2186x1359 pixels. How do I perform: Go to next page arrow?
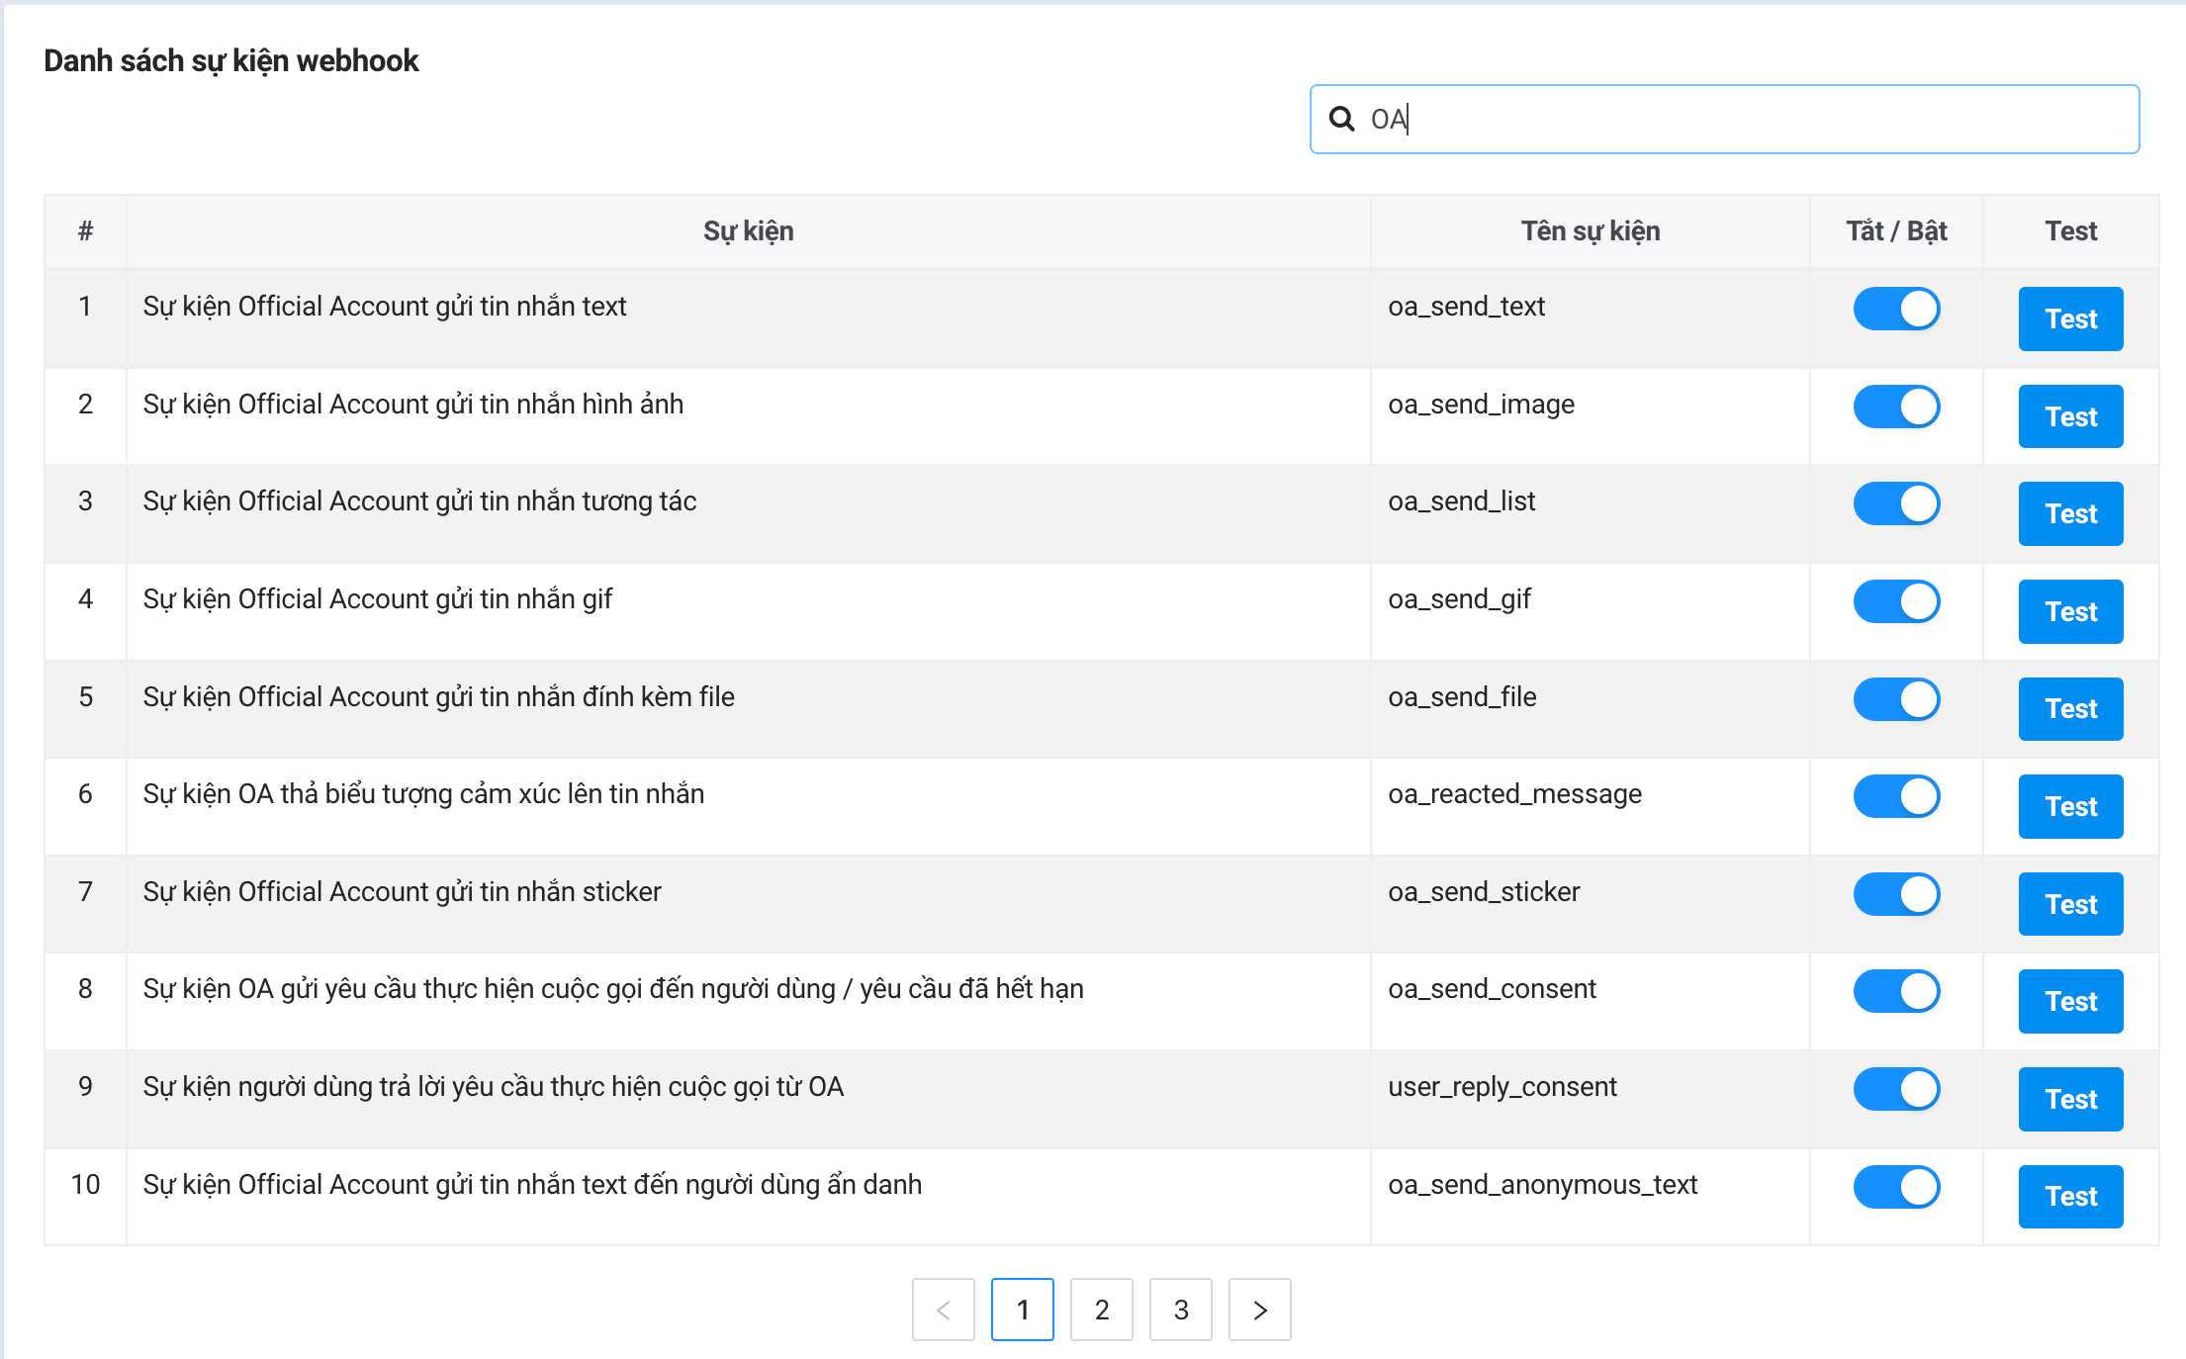1259,1310
